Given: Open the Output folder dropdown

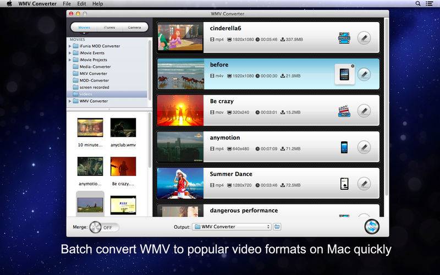Looking at the screenshot, I should [x=232, y=227].
